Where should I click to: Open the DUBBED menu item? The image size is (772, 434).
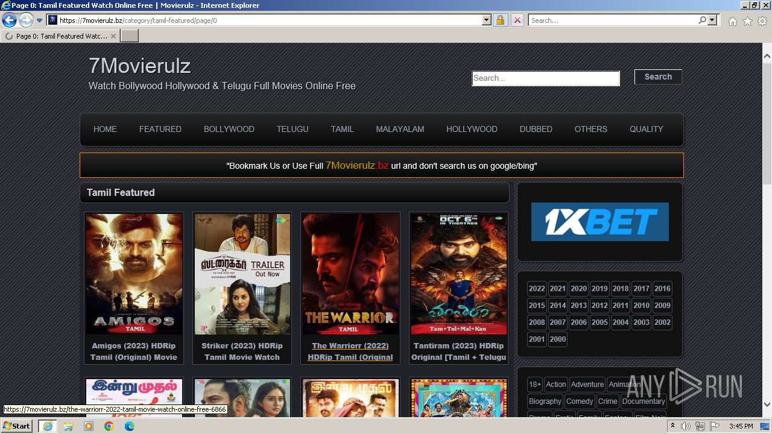536,129
